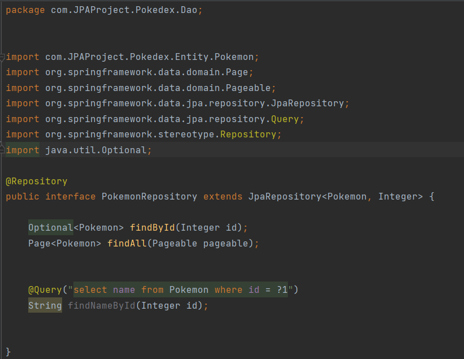Click 'java.util.Optional' import text
Viewport: 464px width, 359px height.
tap(96, 150)
